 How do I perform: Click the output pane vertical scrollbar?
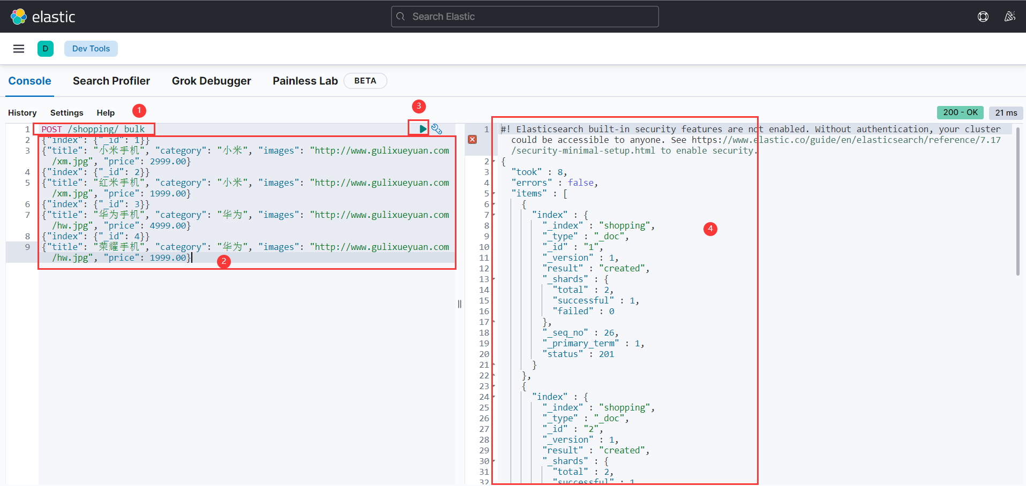pos(1018,201)
